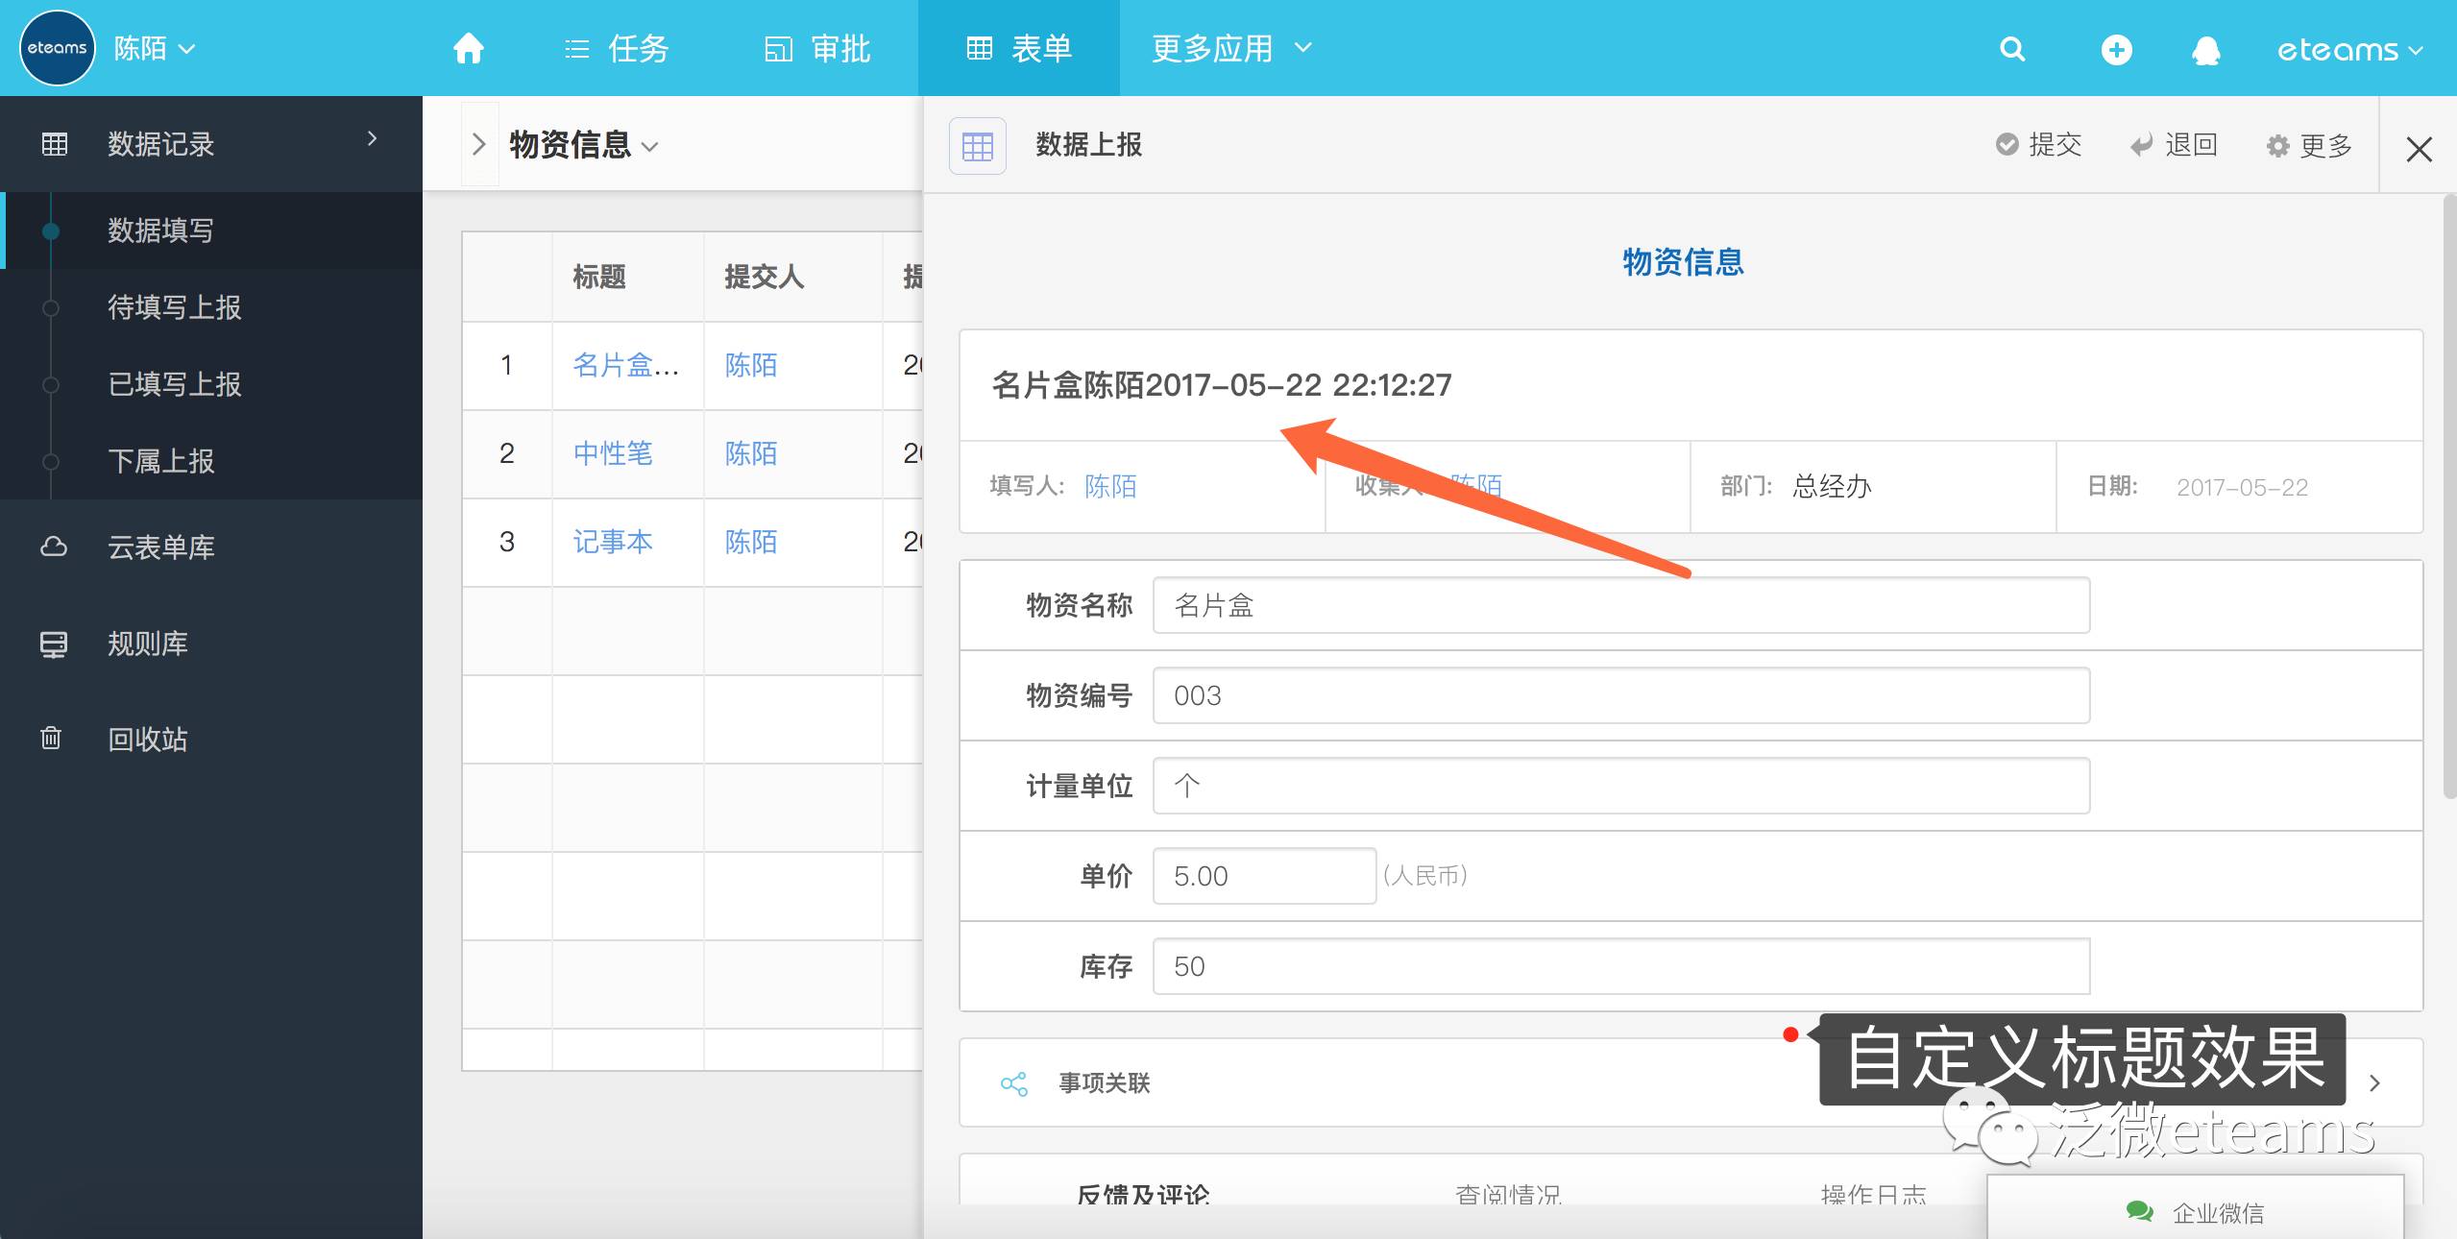Image resolution: width=2457 pixels, height=1239 pixels.
Task: Click 提交 to submit the form
Action: point(2038,145)
